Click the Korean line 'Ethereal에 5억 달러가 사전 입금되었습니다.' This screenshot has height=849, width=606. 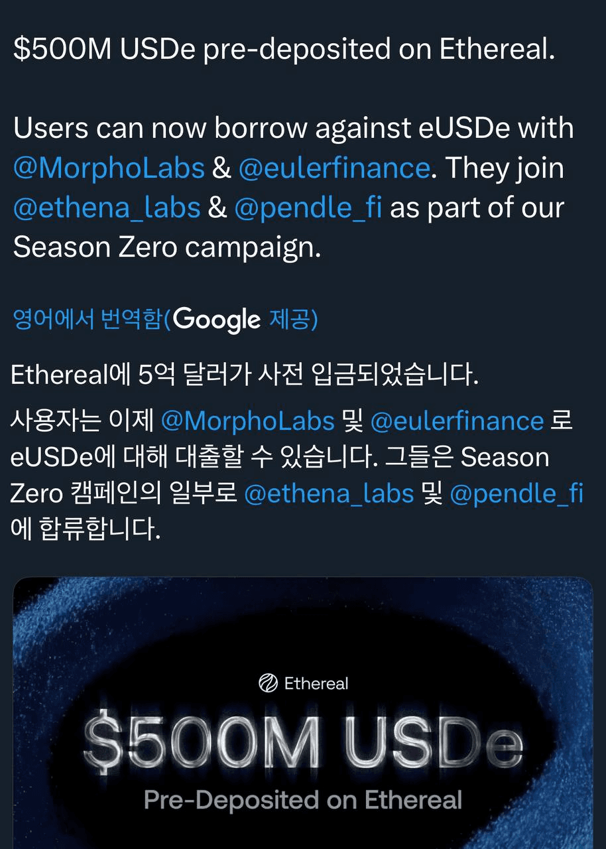click(244, 375)
